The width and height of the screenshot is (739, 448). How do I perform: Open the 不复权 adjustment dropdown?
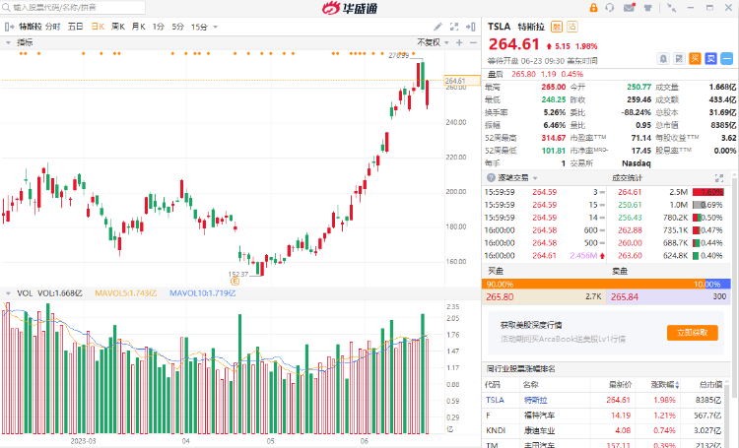click(x=433, y=43)
